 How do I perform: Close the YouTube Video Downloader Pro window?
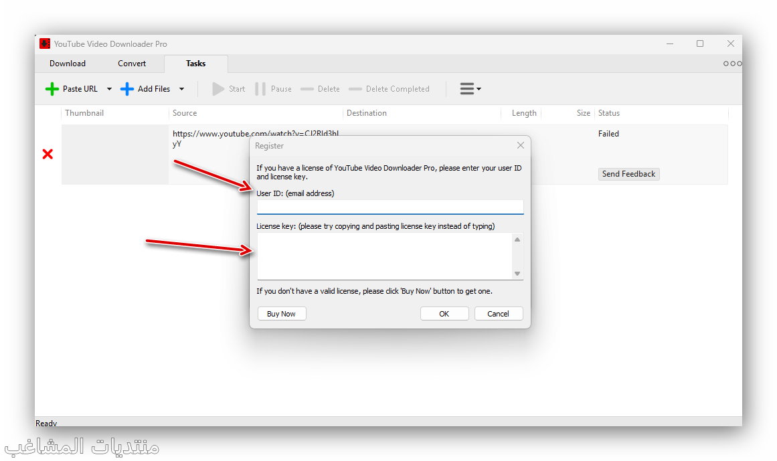coord(730,43)
